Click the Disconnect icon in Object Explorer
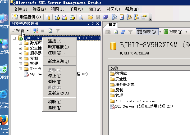 pos(36,31)
